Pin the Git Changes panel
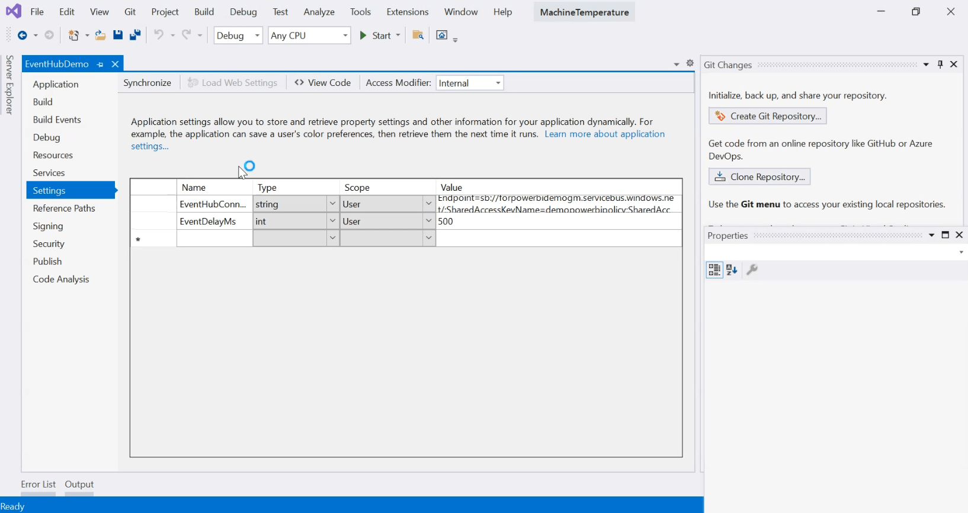 tap(940, 65)
